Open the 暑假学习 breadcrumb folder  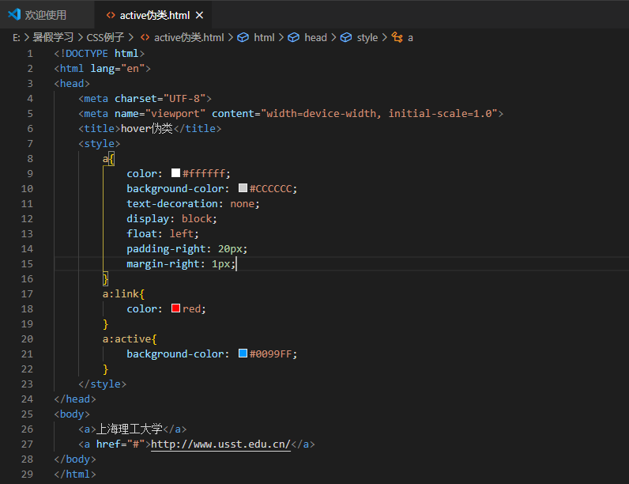53,37
